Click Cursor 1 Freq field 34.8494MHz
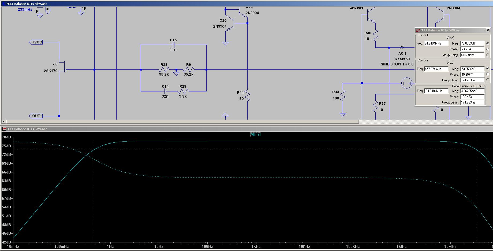493x251 pixels. tap(436, 43)
